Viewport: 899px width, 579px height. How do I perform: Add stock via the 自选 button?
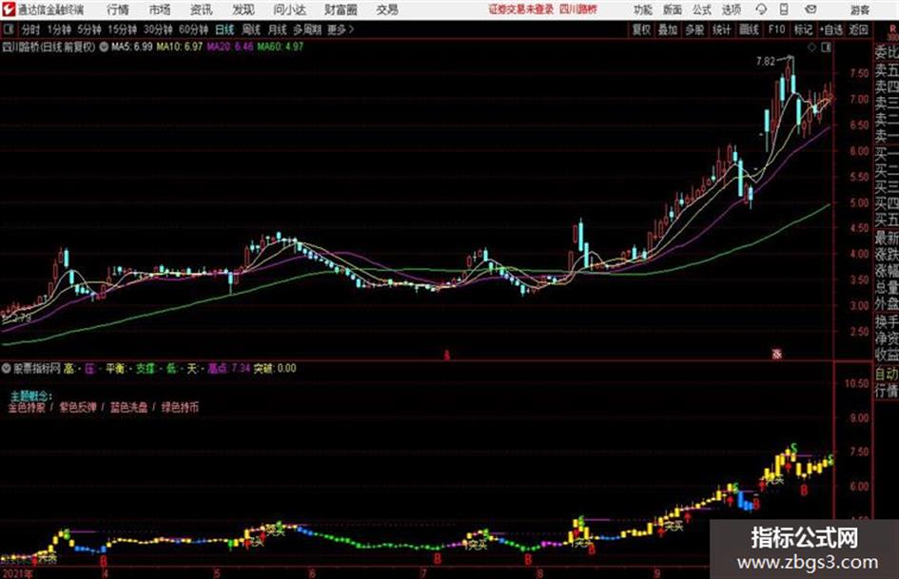831,29
